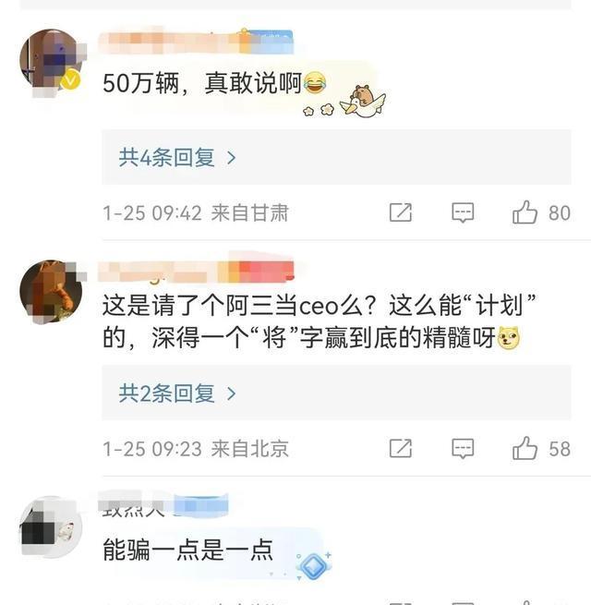
Task: Tap the 50万辆，真敢说啊 comment text
Action: click(x=201, y=83)
